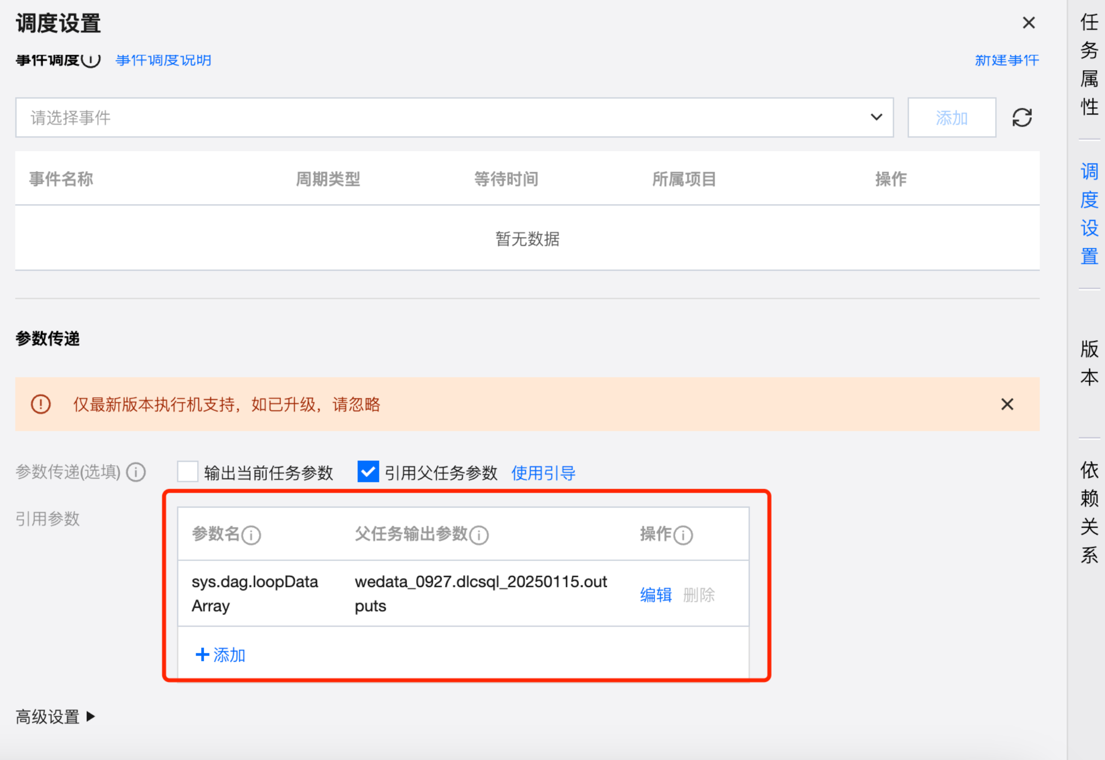Click info icon next to 参数名 header
Screen dimensions: 1105x760
tap(251, 535)
